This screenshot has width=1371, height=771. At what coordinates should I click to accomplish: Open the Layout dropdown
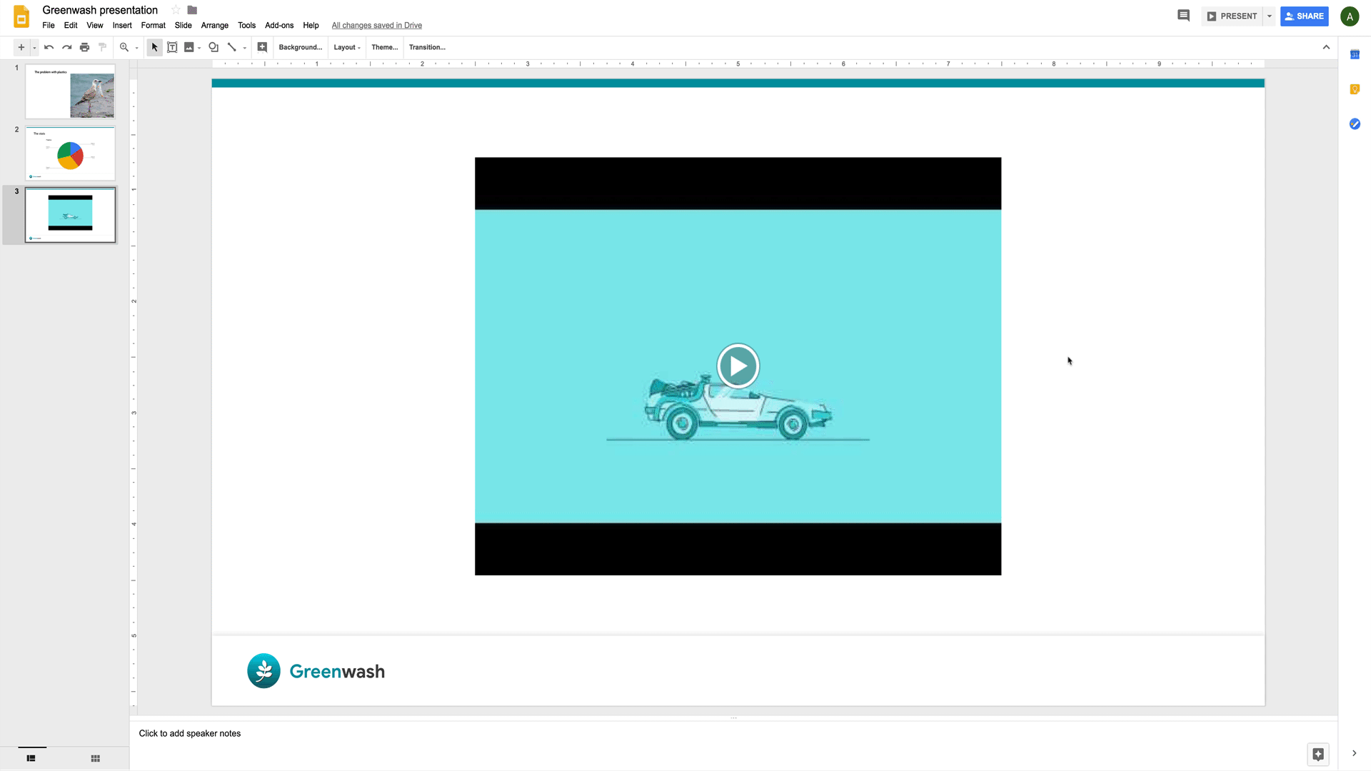347,47
